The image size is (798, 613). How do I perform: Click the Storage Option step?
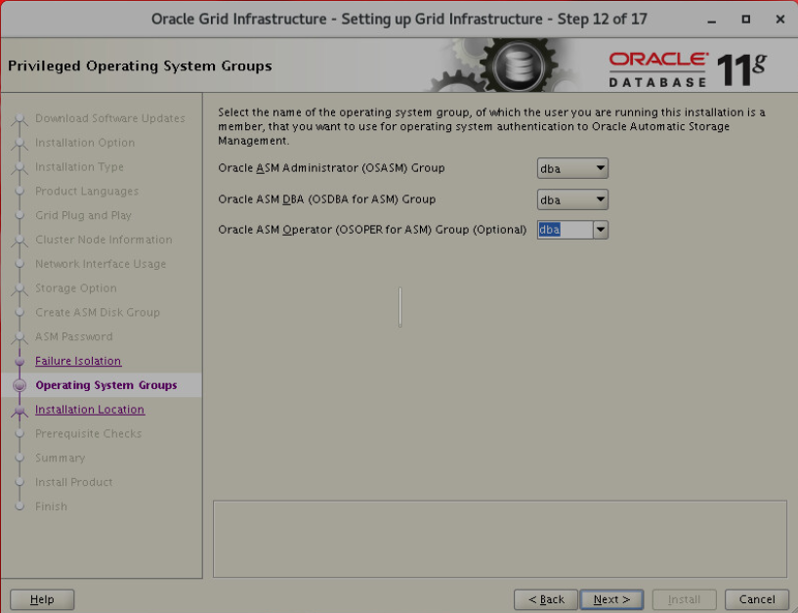(x=76, y=287)
